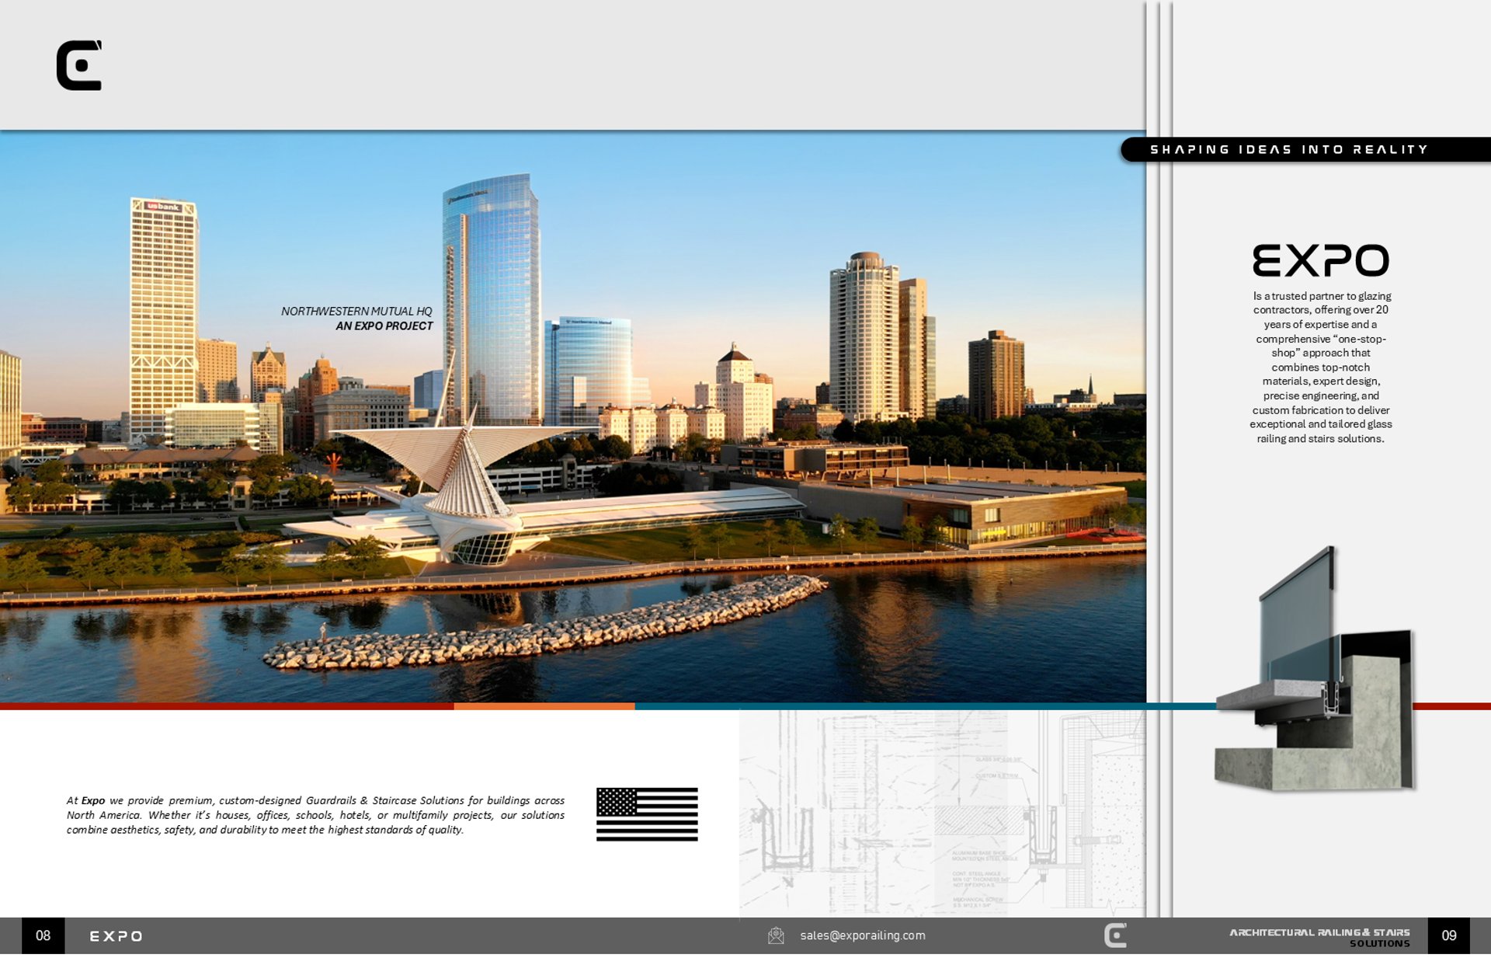Click the trusted partner description paragraph
Image resolution: width=1491 pixels, height=965 pixels.
pos(1320,367)
